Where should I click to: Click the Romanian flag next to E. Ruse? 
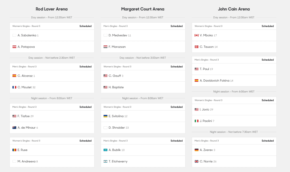(x=14, y=150)
